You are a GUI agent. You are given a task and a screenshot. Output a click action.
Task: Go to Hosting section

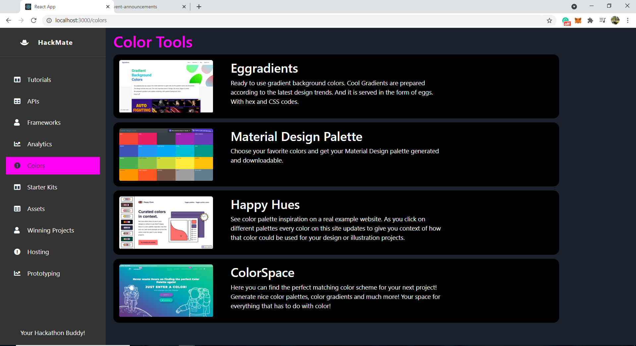(53, 252)
